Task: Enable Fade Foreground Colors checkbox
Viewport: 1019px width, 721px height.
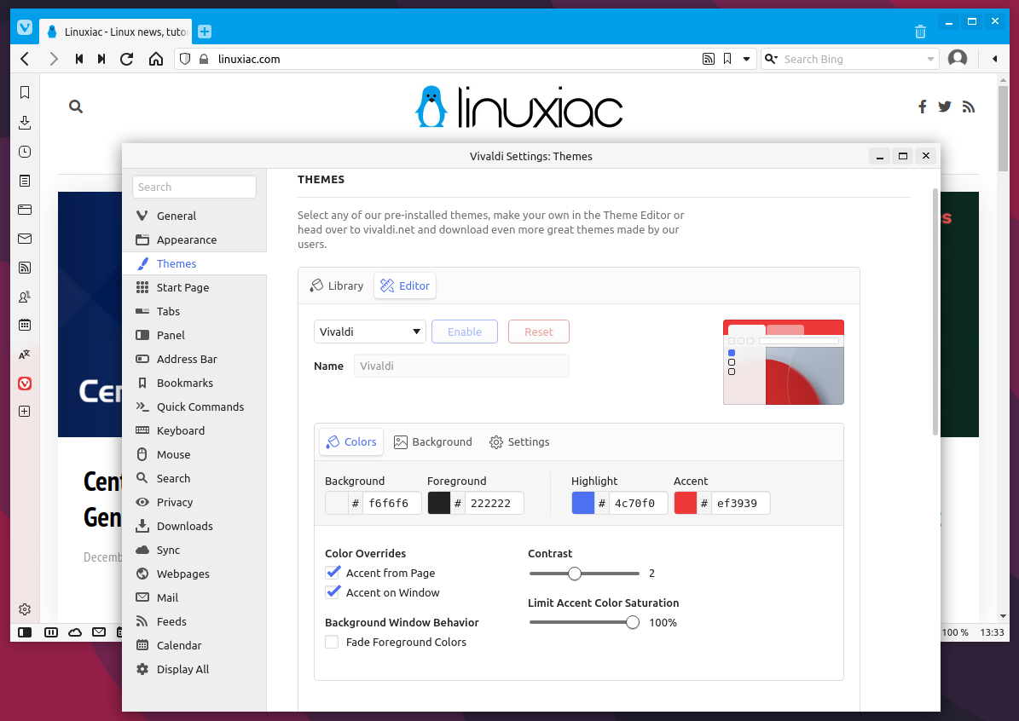Action: click(332, 642)
